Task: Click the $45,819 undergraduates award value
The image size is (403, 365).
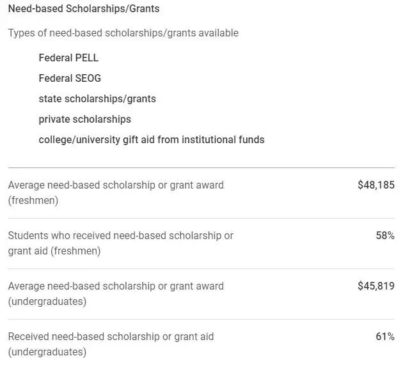Action: [x=376, y=286]
